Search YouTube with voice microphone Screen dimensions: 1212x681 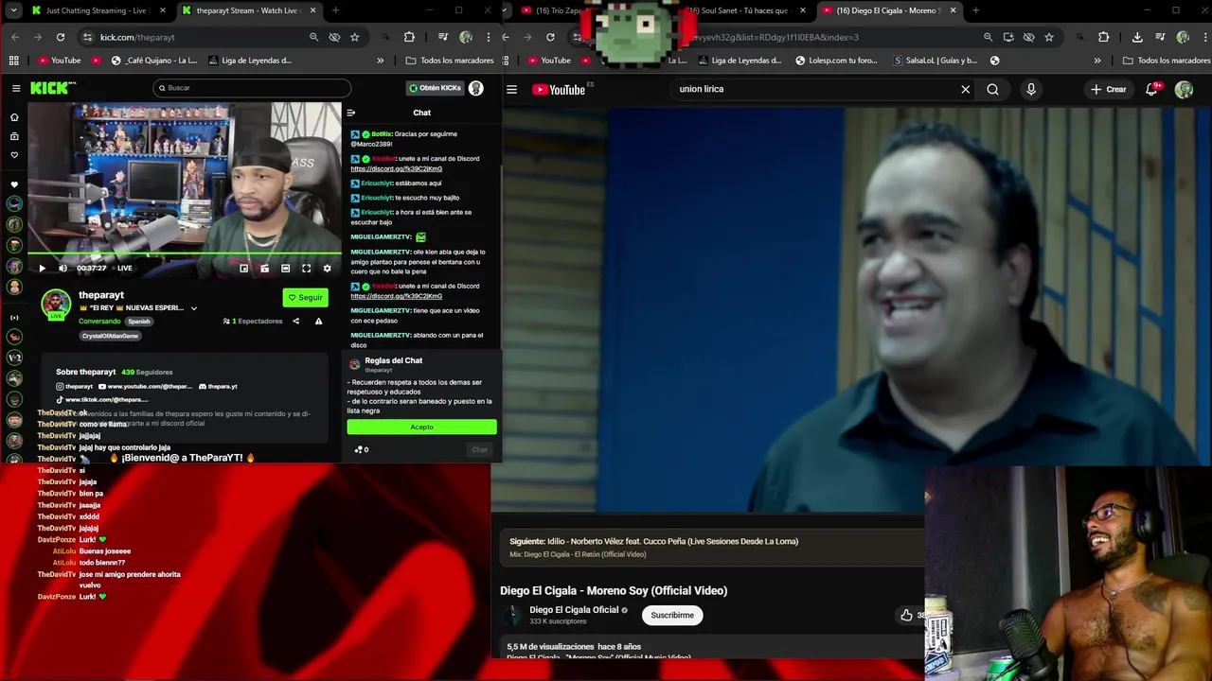[x=1031, y=89]
